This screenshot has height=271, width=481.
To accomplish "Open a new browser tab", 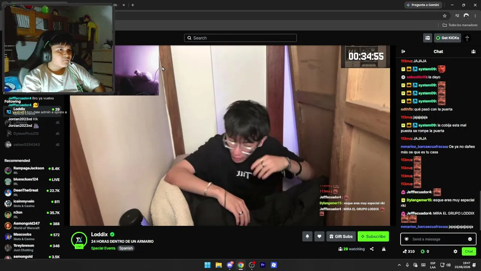I will tap(133, 5).
